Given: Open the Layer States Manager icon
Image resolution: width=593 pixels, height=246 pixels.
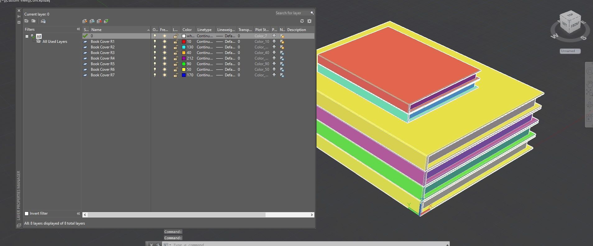Looking at the screenshot, I should 43,21.
